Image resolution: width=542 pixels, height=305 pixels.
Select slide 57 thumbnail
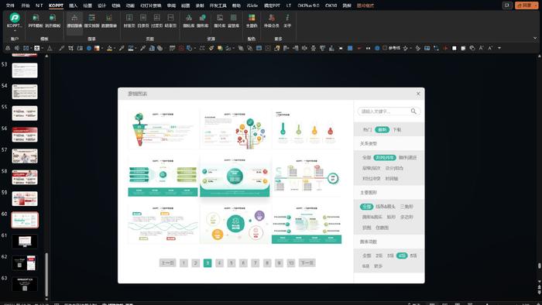tap(25, 156)
